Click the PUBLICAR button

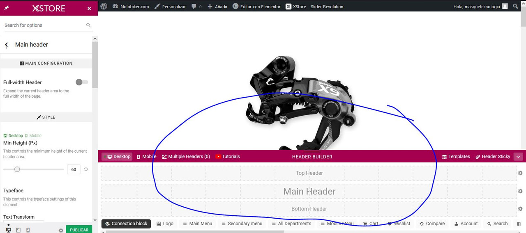(79, 230)
